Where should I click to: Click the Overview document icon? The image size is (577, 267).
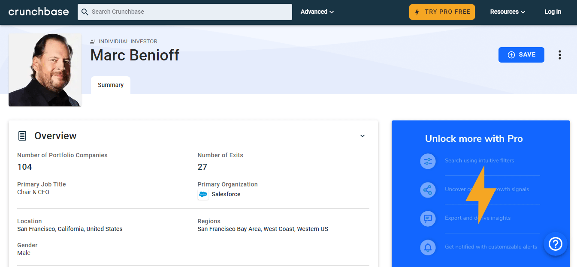point(21,135)
